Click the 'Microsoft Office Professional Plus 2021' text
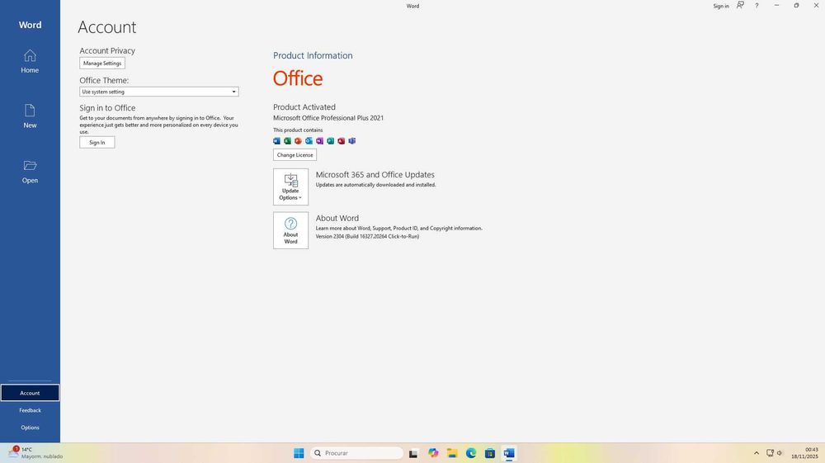The image size is (825, 463). [328, 118]
